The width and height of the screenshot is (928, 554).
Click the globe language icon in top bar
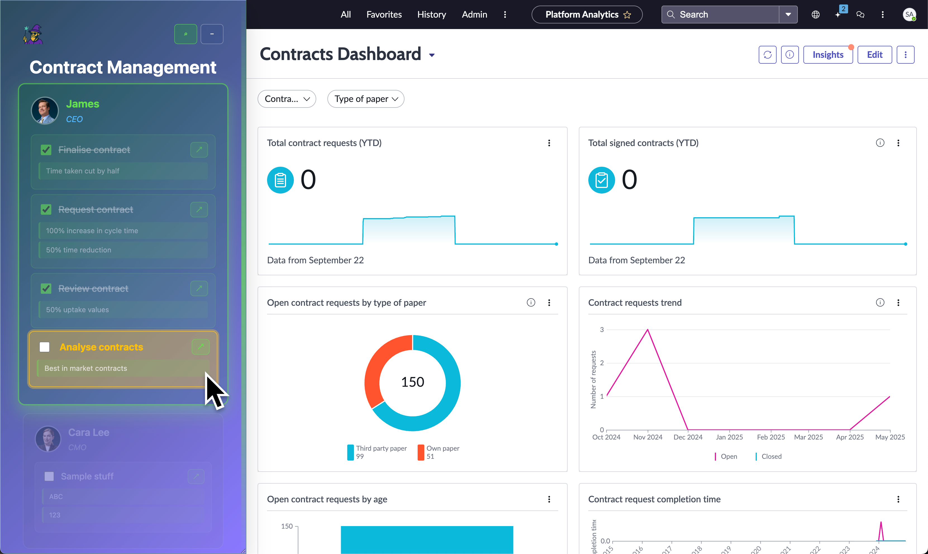(x=816, y=15)
